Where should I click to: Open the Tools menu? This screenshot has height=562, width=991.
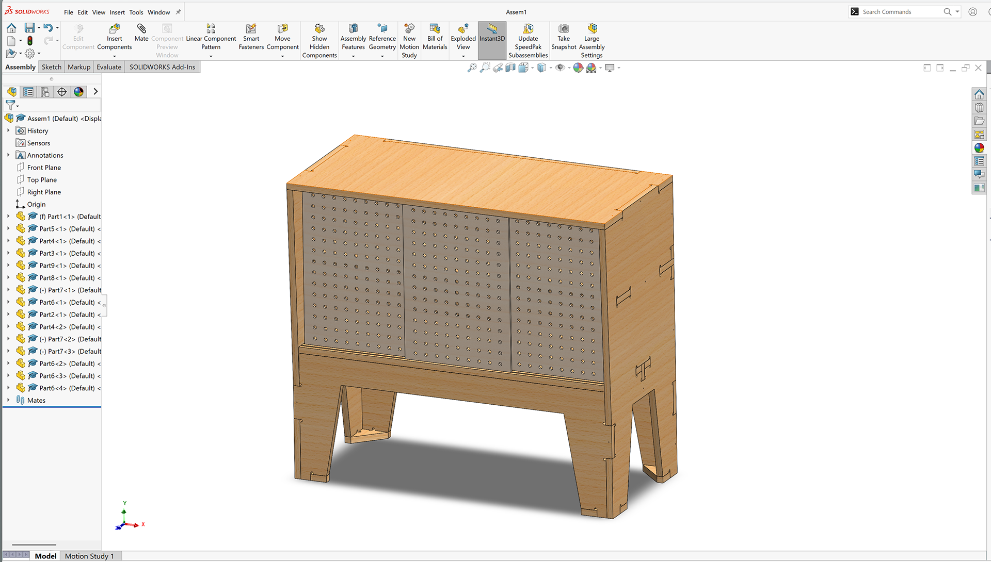point(136,12)
